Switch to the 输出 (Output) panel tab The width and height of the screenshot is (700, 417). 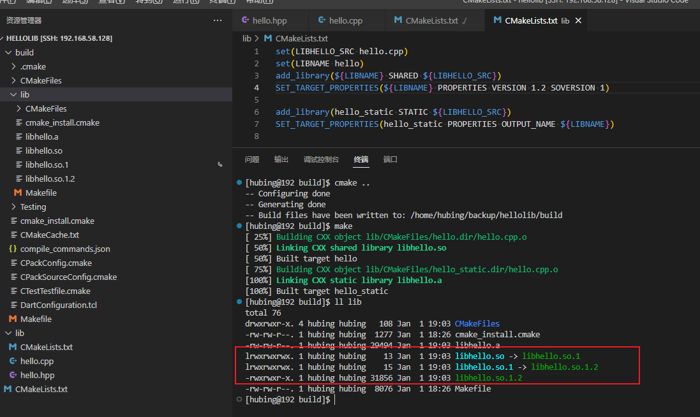(x=281, y=159)
